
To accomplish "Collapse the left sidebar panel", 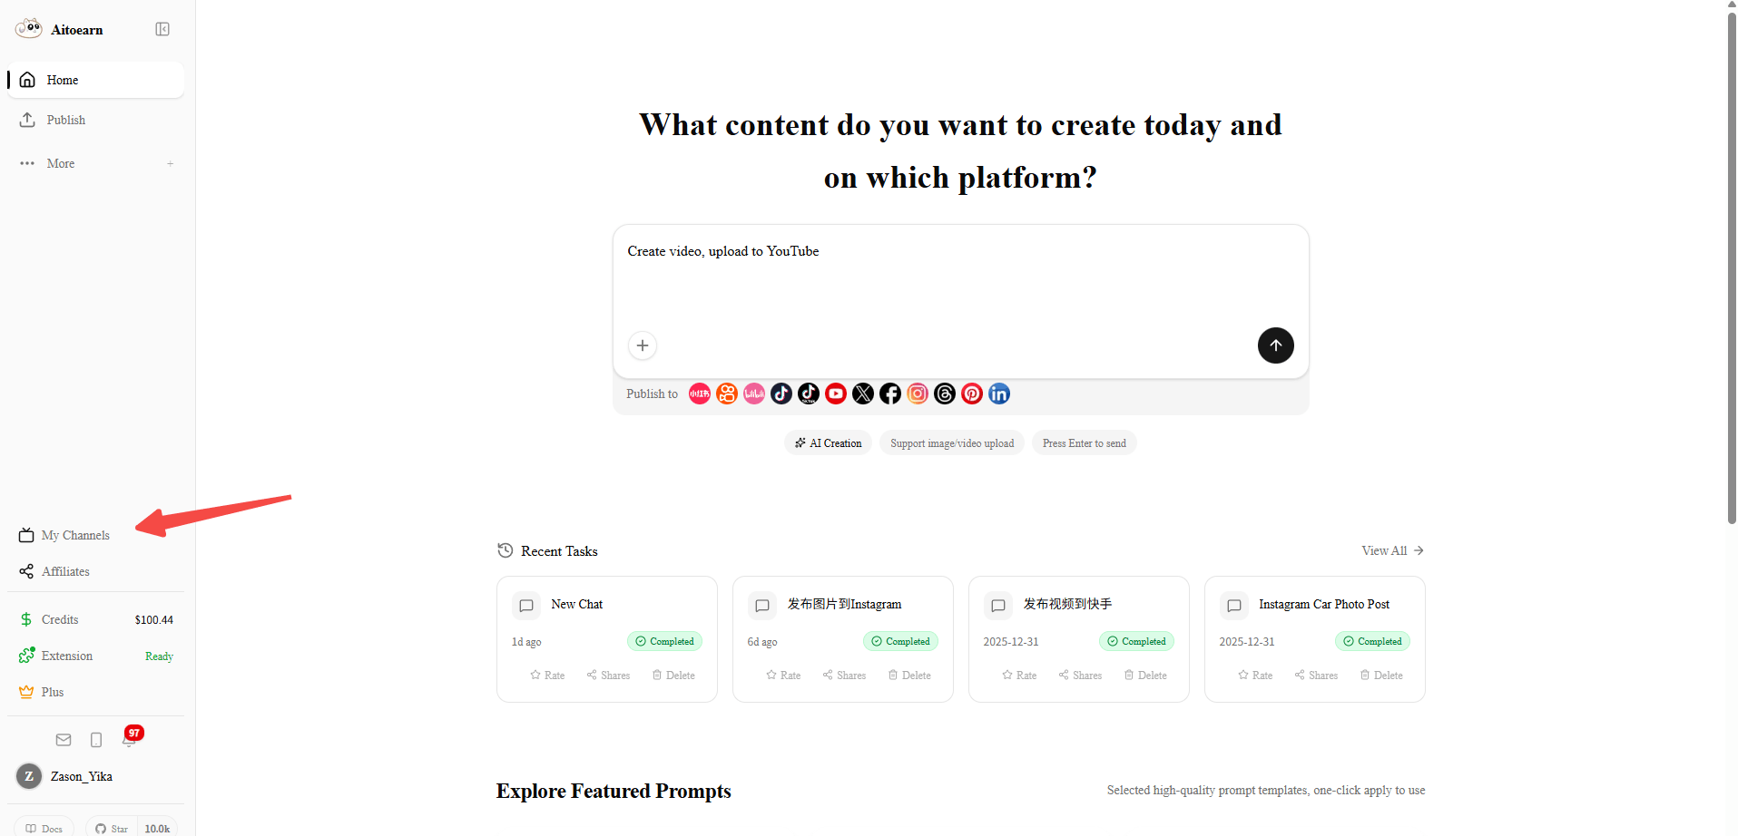I will [x=163, y=28].
